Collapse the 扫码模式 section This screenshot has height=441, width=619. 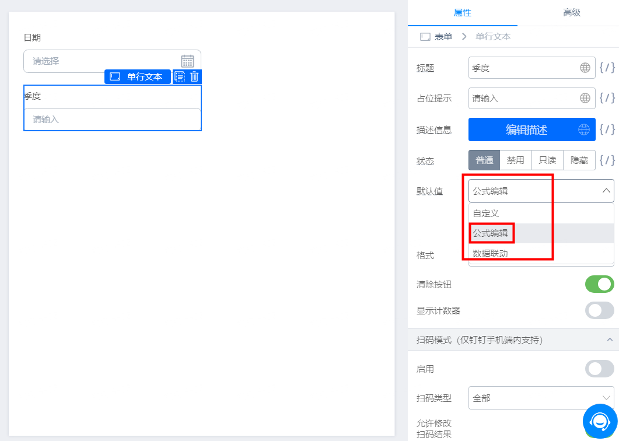610,339
